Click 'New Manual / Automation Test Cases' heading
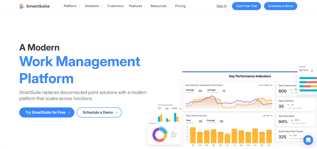Image resolution: width=317 pixels, height=149 pixels. [204, 85]
